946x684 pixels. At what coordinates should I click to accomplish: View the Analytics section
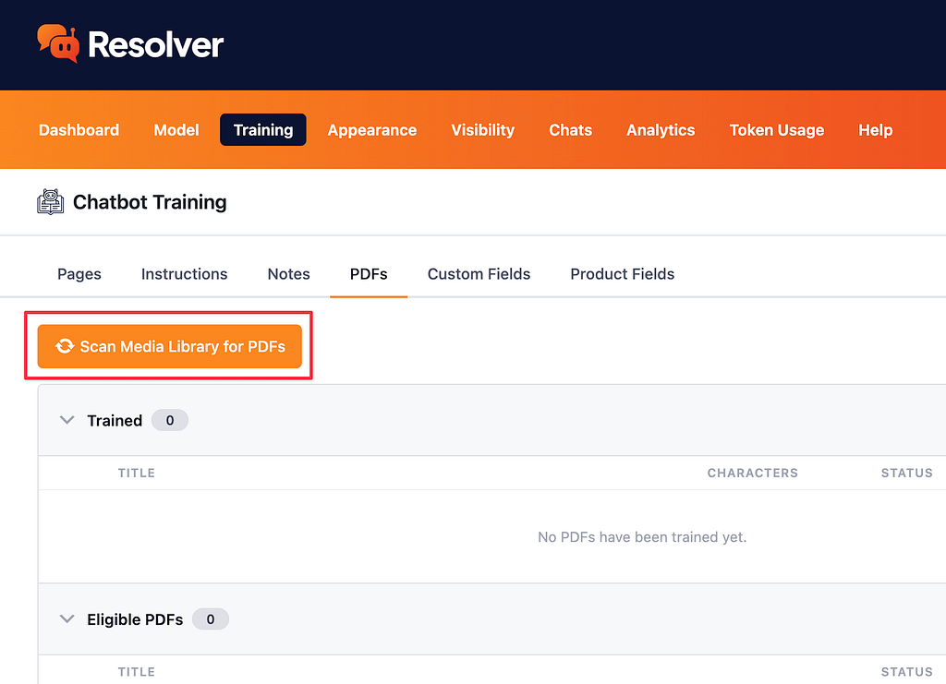point(661,130)
